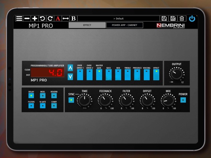Click the MP1 PRO title text
The width and height of the screenshot is (211, 158).
tap(41, 26)
